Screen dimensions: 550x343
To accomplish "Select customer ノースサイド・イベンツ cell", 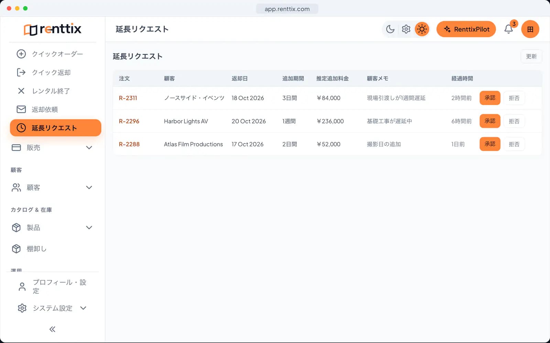I will click(194, 98).
